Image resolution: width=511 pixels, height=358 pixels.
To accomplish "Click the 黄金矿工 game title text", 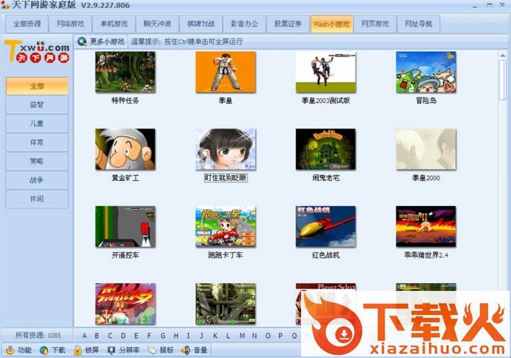I will pos(125,178).
